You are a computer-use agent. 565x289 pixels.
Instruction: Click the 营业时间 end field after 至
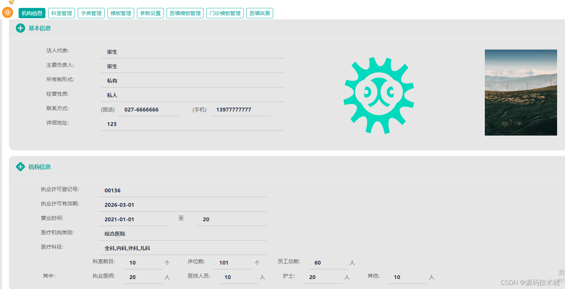tap(232, 220)
